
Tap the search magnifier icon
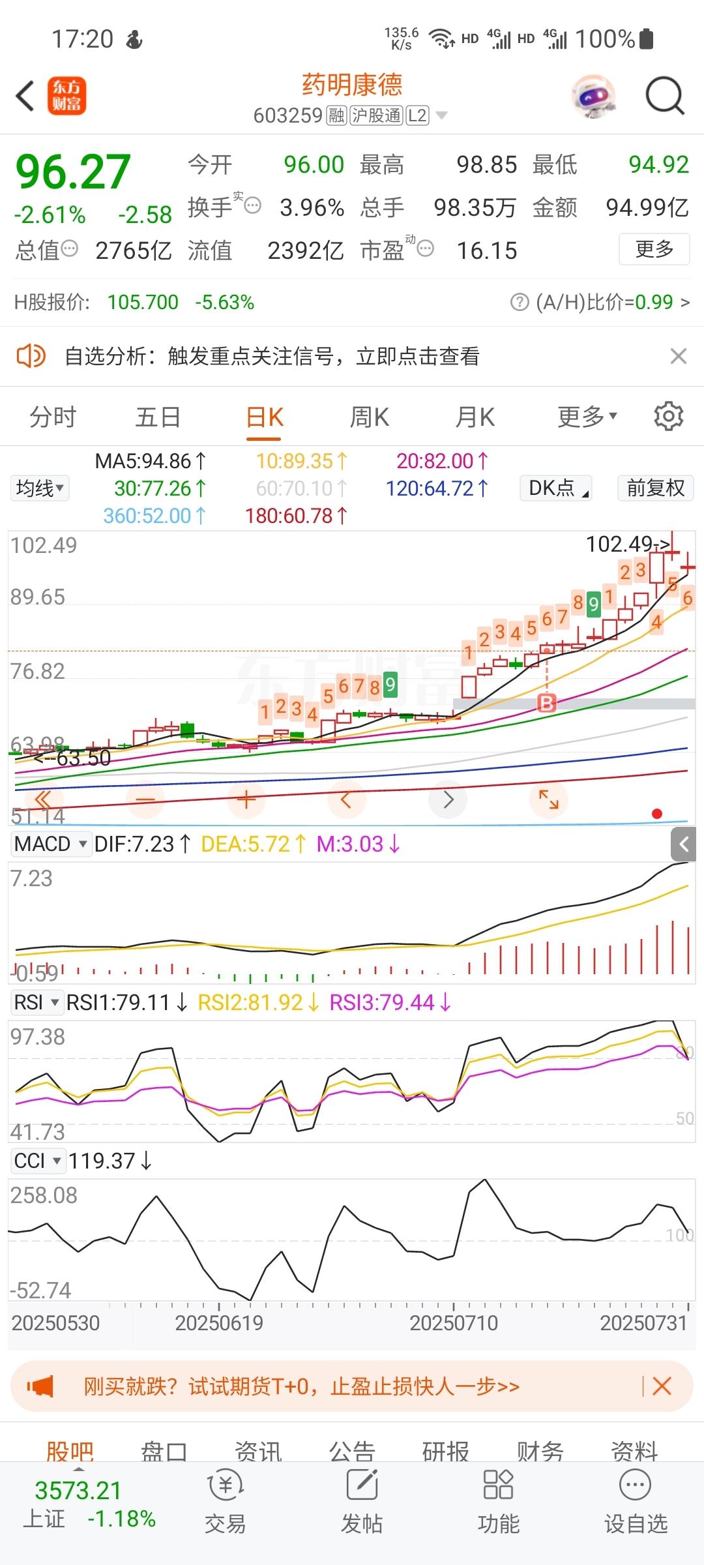665,97
